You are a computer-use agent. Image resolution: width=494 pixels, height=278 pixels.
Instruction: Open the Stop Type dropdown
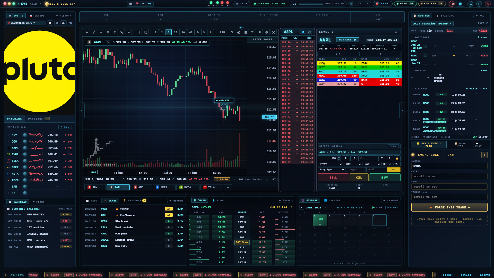pyautogui.click(x=332, y=170)
